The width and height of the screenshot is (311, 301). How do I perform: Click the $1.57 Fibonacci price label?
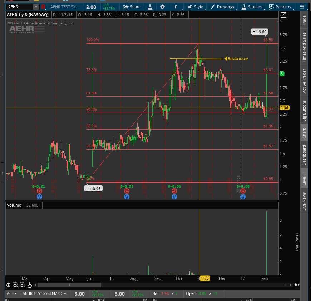click(x=268, y=146)
